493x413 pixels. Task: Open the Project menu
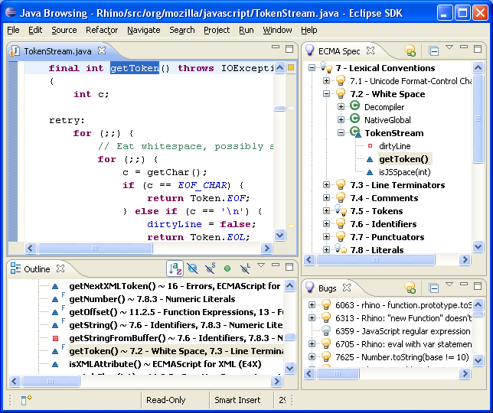click(217, 30)
